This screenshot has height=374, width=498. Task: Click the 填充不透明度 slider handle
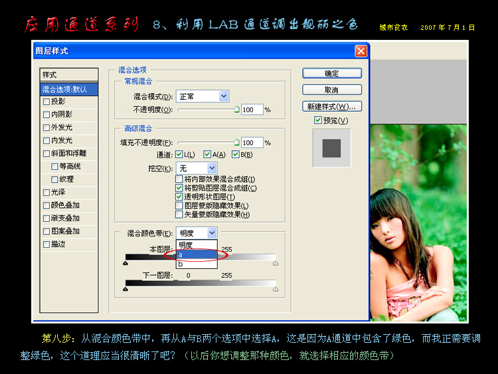coord(236,142)
